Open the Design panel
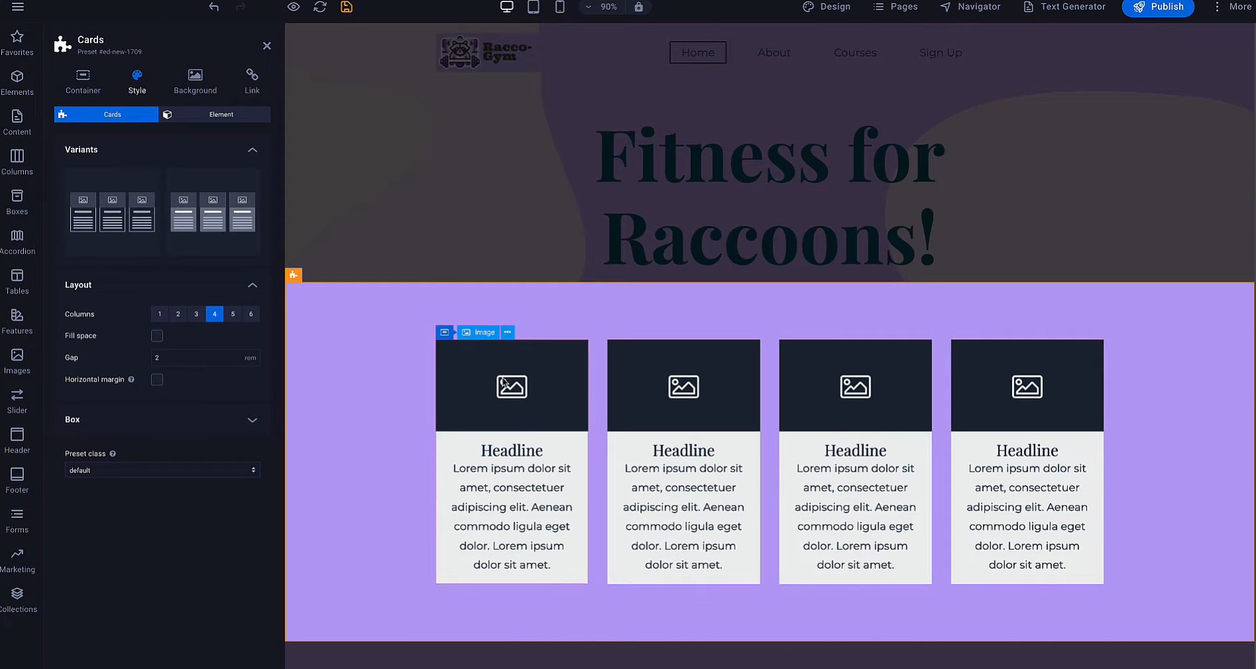Screen dimensions: 1256x669 [x=827, y=7]
